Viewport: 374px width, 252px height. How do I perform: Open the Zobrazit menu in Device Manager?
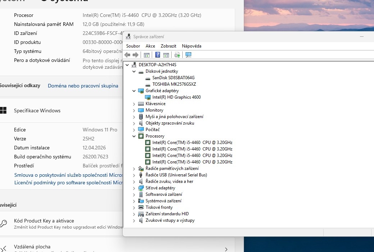pos(168,46)
